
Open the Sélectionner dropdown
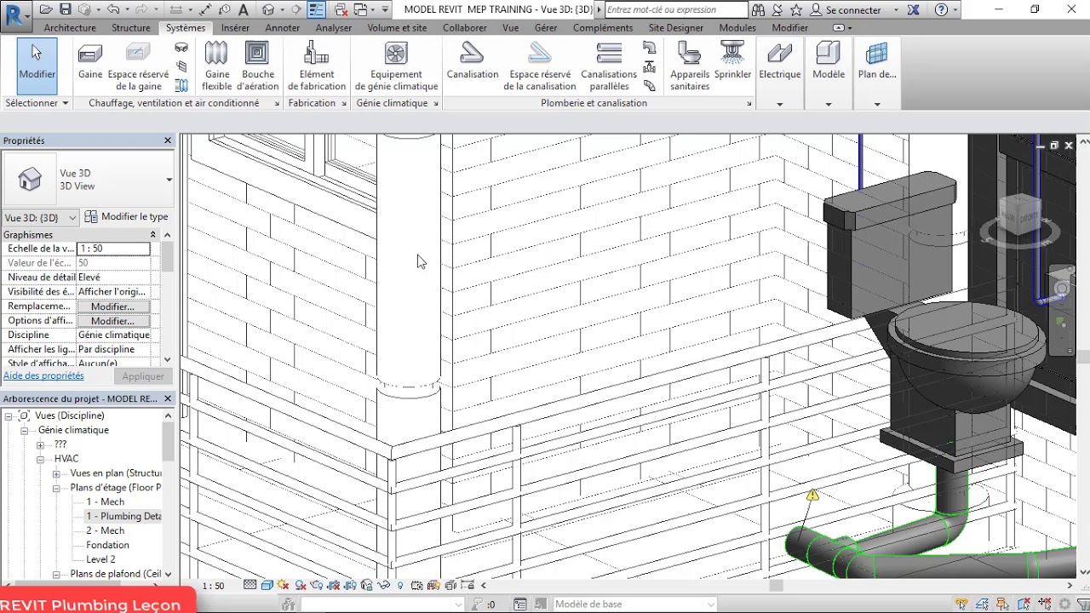(x=37, y=103)
